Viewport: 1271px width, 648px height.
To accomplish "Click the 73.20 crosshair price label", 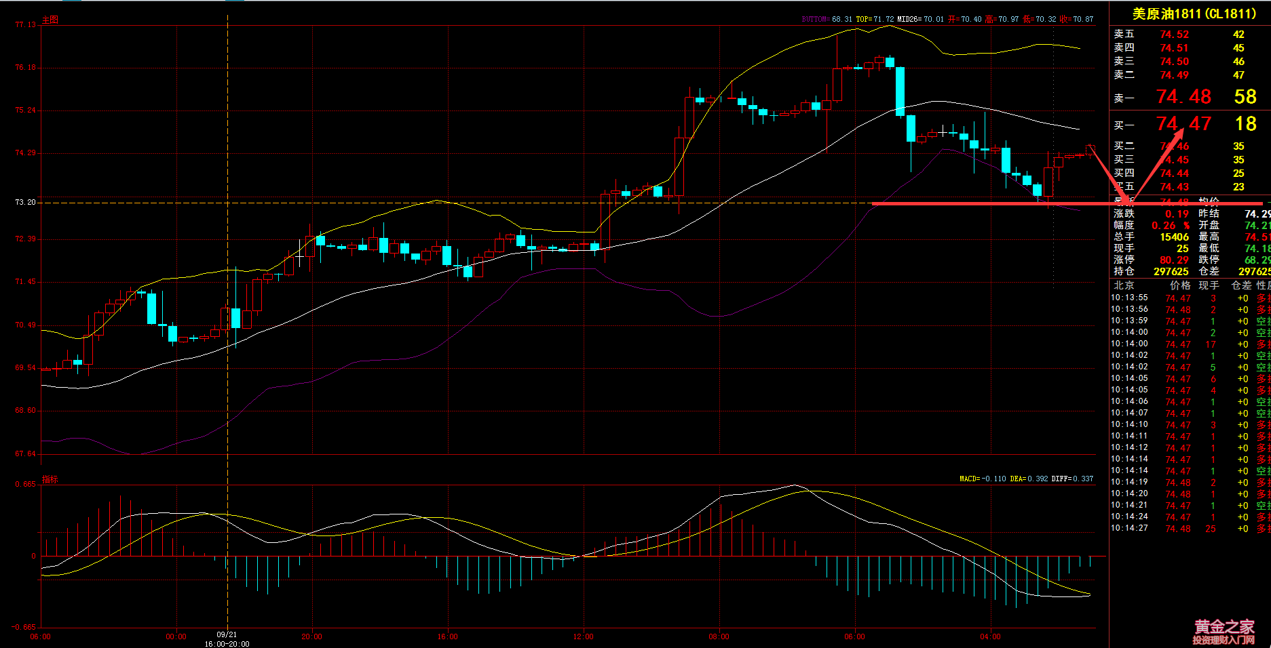I will pos(25,202).
